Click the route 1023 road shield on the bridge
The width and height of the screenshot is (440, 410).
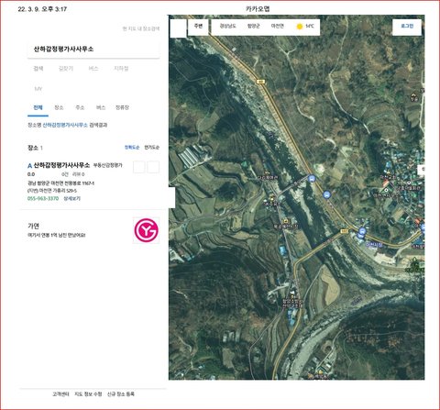tap(345, 231)
